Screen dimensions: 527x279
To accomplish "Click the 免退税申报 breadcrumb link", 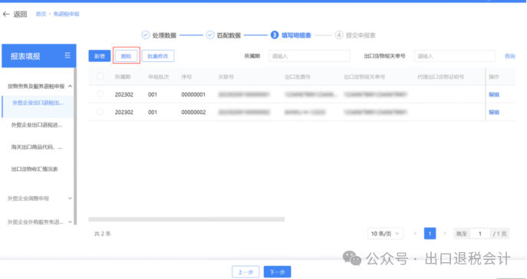I will point(66,14).
